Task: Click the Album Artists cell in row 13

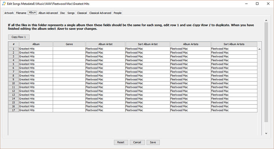Action: 191,95
